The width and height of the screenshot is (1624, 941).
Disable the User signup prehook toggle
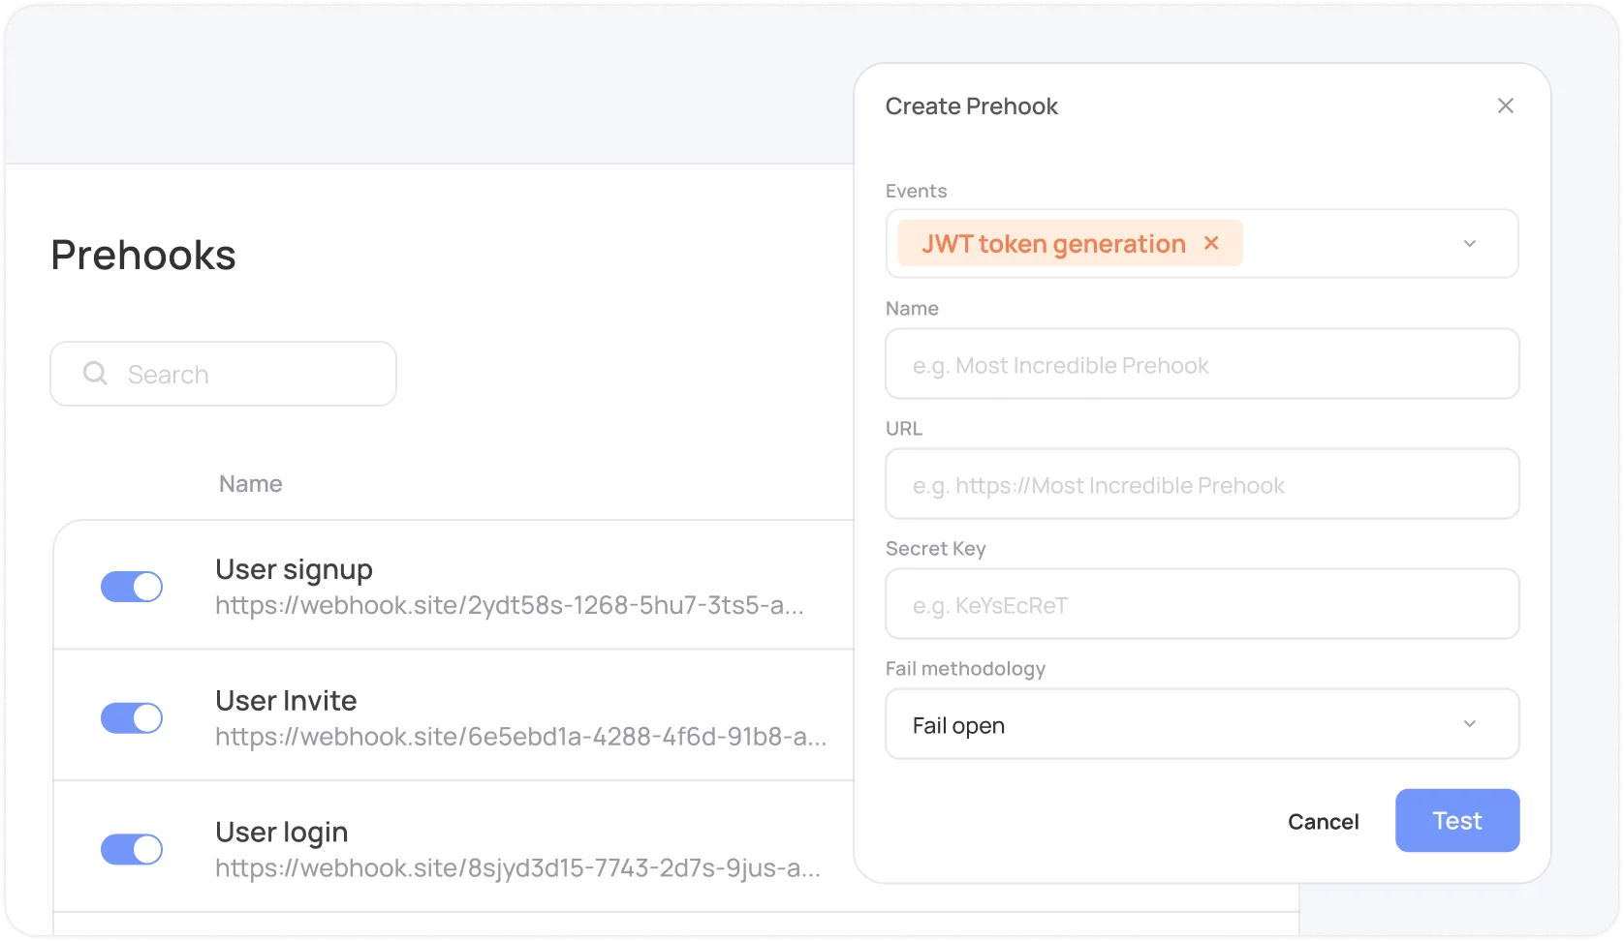coord(132,587)
